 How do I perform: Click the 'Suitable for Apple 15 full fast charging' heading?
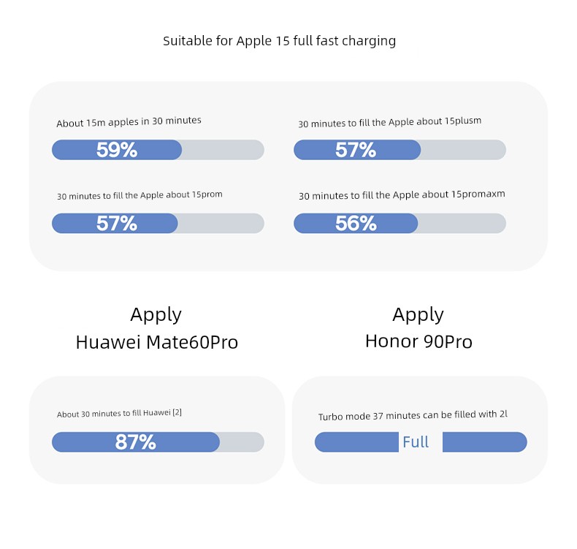[279, 41]
